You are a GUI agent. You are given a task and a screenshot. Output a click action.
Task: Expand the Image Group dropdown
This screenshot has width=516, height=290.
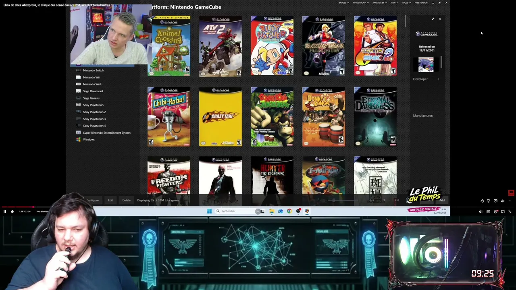point(360,3)
